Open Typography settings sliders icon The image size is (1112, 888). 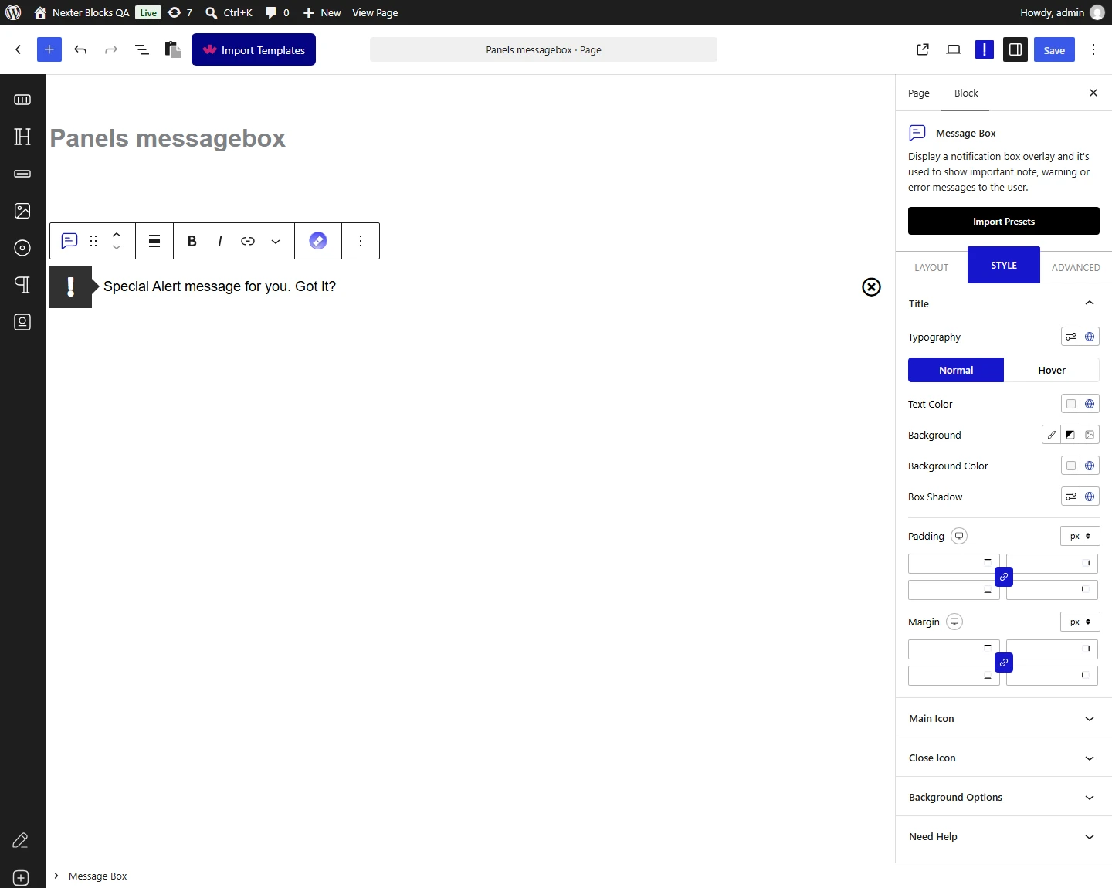(x=1070, y=337)
